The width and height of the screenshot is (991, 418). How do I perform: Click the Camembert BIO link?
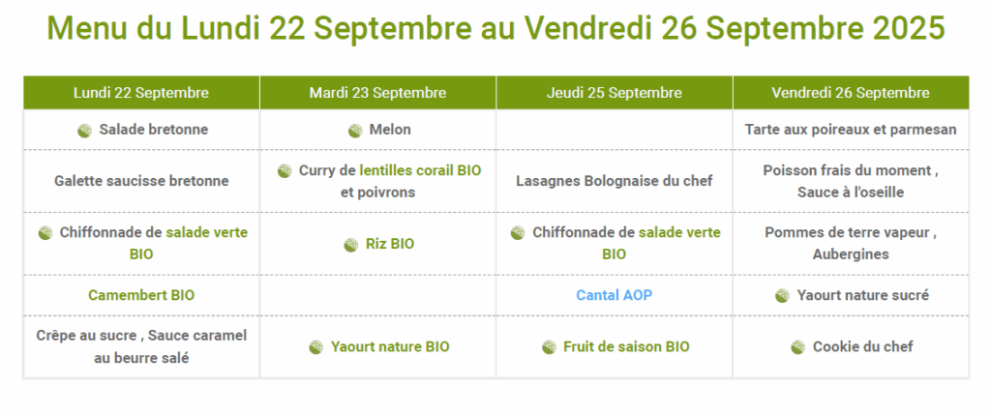tap(141, 295)
